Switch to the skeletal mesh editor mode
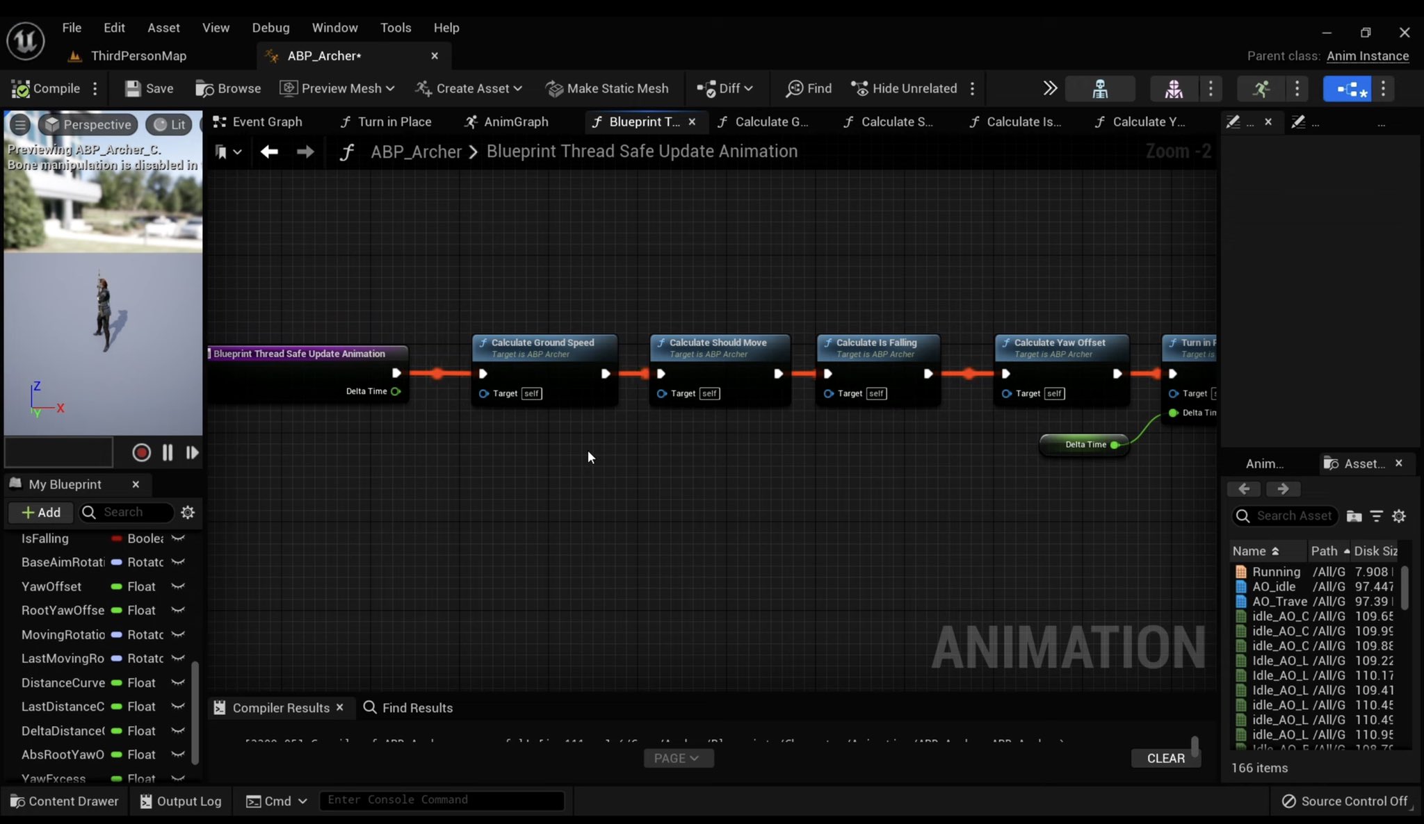Viewport: 1424px width, 824px height. [1173, 88]
